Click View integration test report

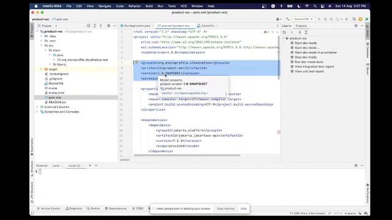click(314, 67)
